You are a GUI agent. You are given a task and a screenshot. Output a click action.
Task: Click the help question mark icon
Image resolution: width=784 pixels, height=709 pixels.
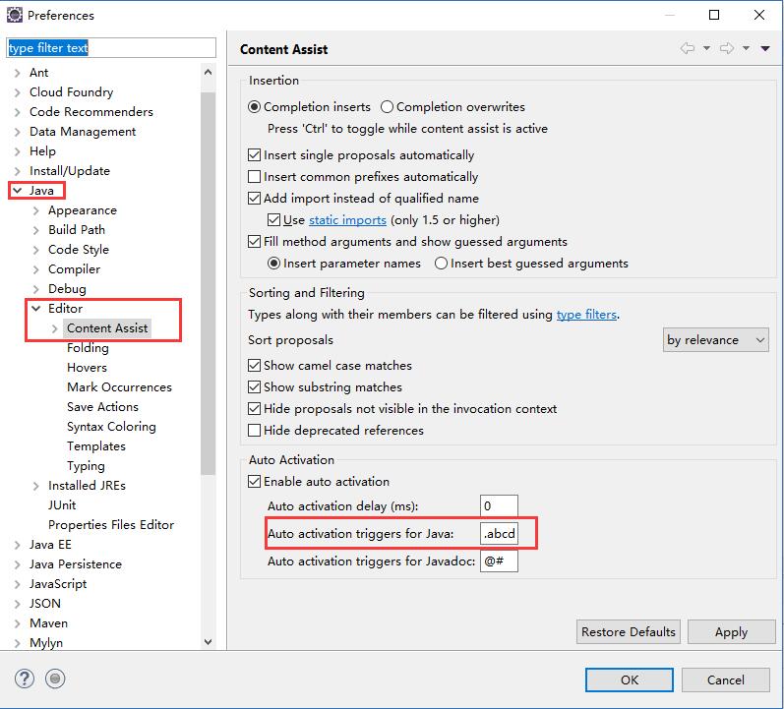[25, 679]
